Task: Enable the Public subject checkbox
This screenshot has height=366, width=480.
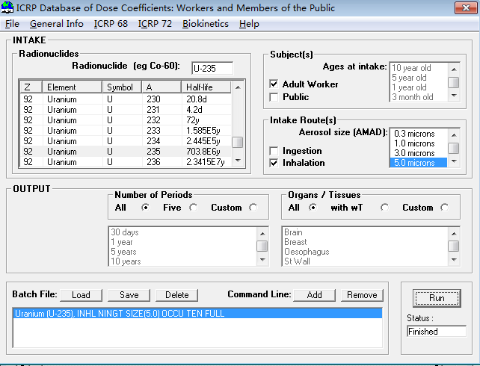Action: (274, 97)
